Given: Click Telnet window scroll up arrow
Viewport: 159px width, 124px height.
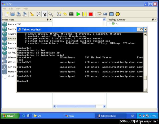Looking at the screenshot, I should point(145,34).
